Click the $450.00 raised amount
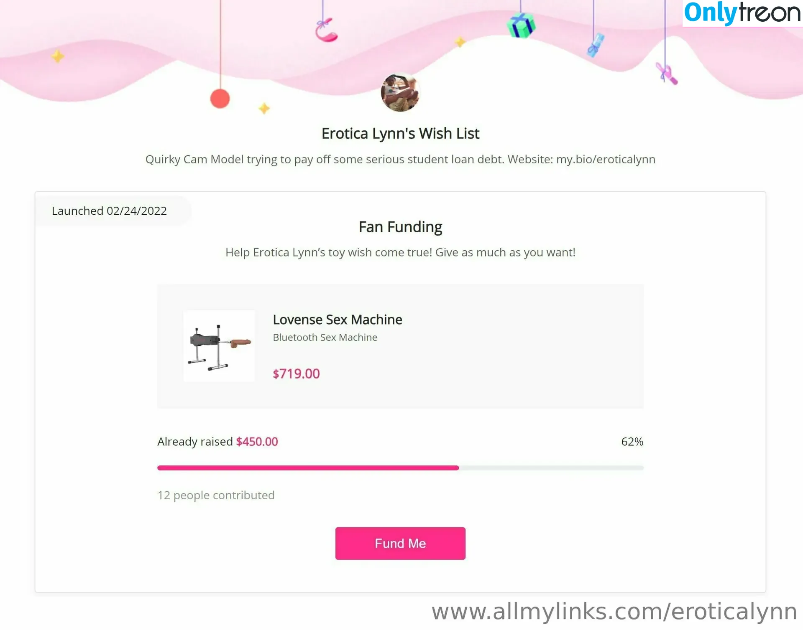The width and height of the screenshot is (803, 630). point(257,442)
